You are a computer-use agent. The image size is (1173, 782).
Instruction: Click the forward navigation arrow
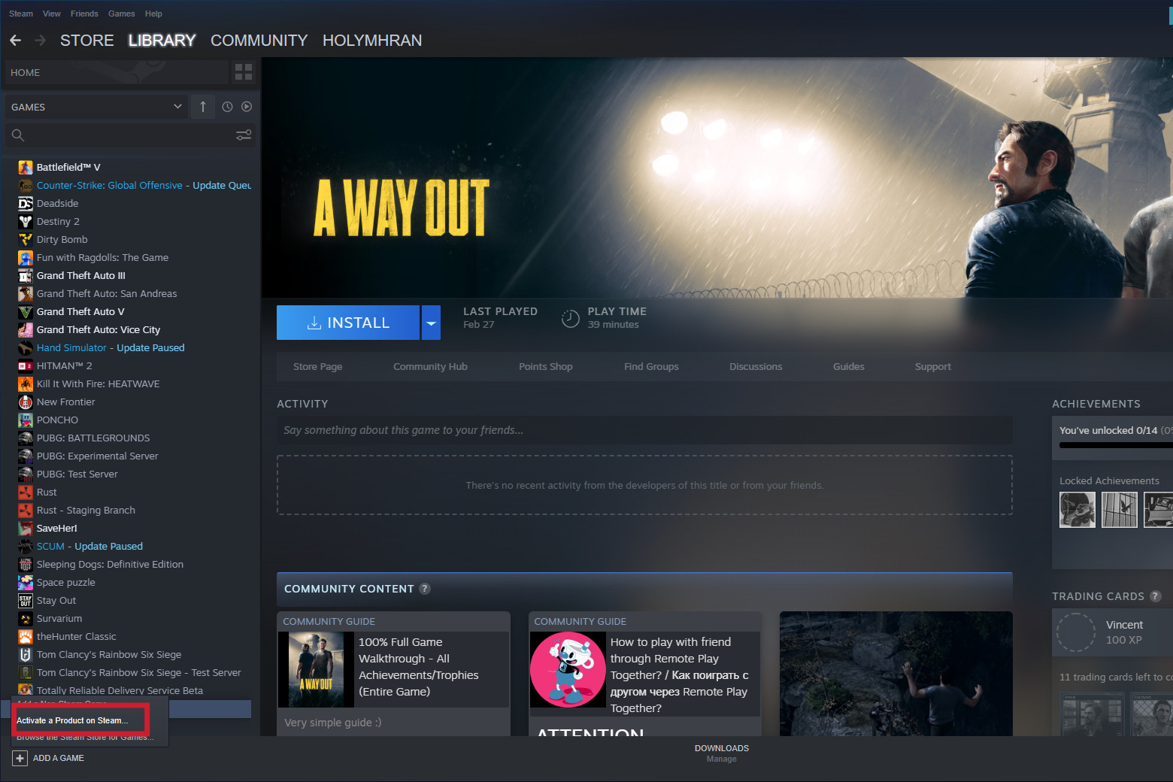click(x=40, y=41)
